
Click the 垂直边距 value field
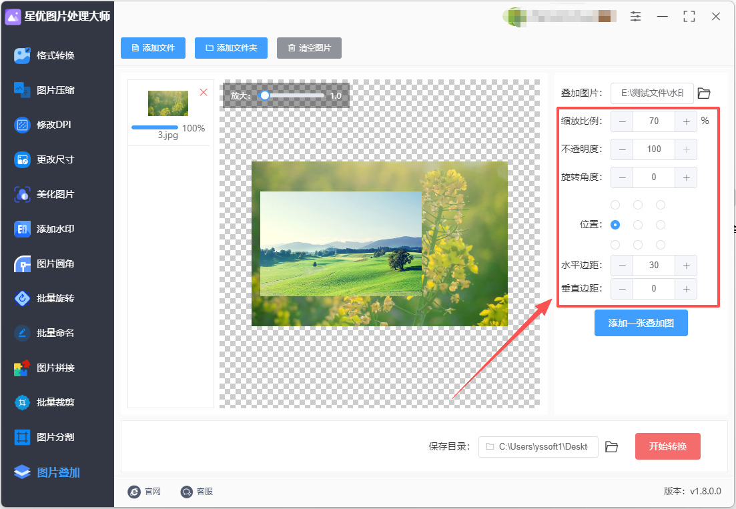654,289
